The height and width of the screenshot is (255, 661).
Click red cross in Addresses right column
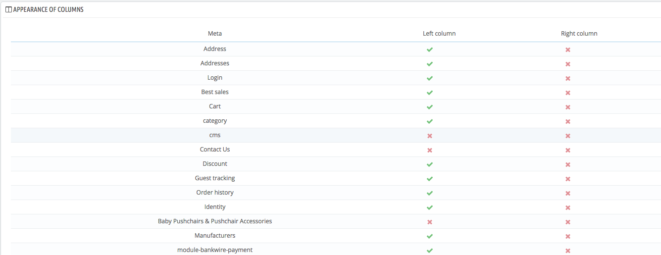click(x=568, y=64)
